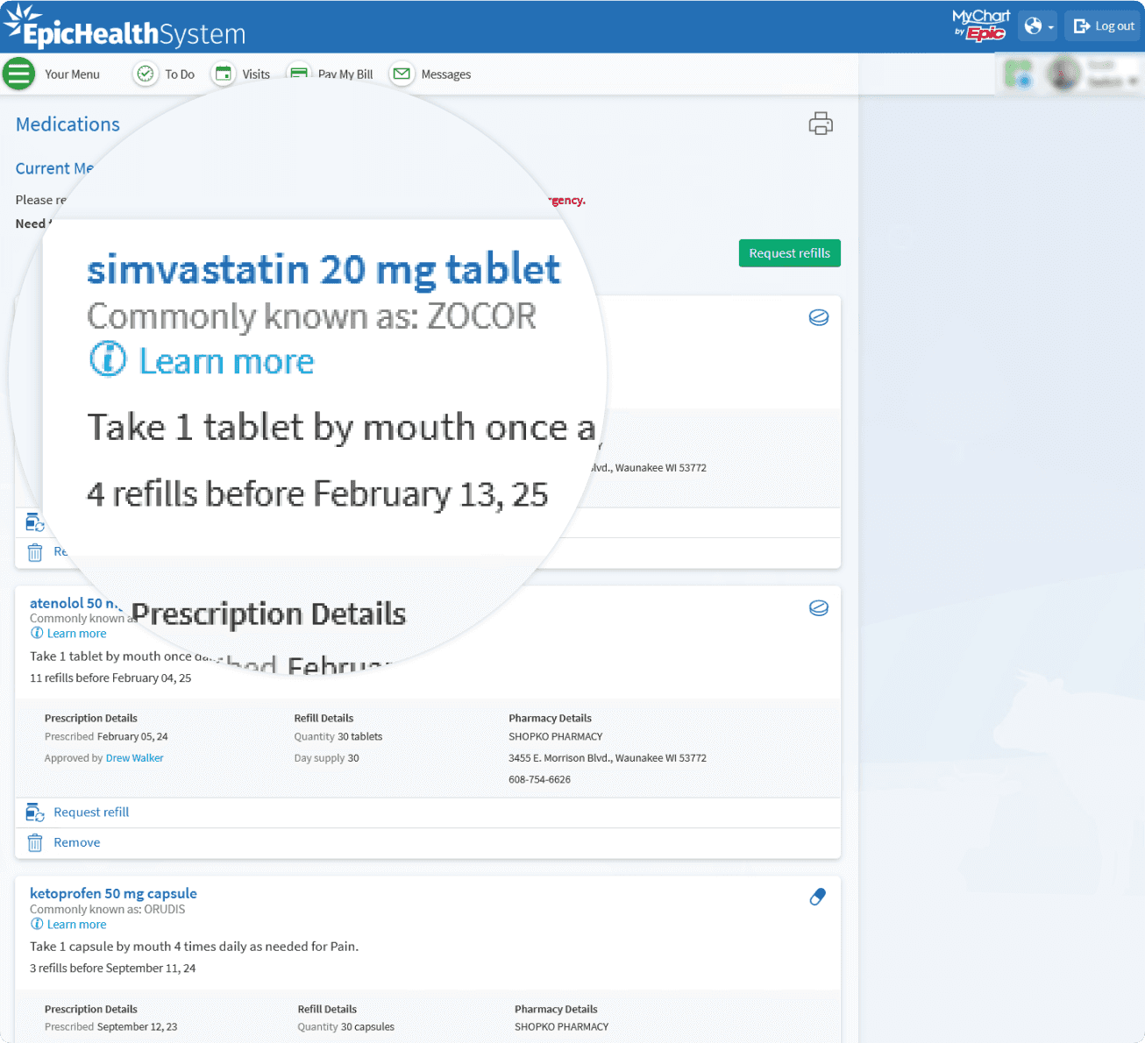Click the pill icon on atenolol card

tap(819, 607)
